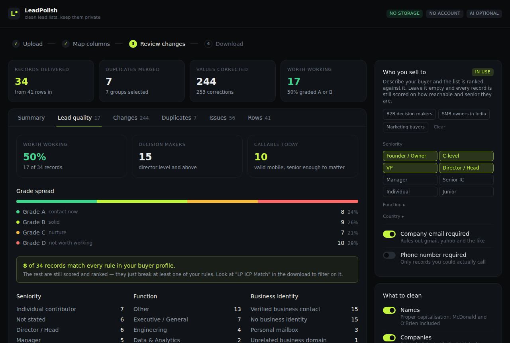
Task: Switch to the Summary tab
Action: point(31,118)
